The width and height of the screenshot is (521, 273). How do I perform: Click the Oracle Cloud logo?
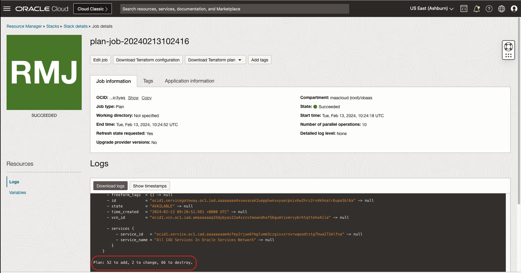click(42, 9)
